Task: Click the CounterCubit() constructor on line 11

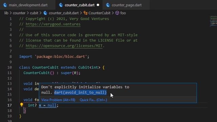Action: pos(39,73)
